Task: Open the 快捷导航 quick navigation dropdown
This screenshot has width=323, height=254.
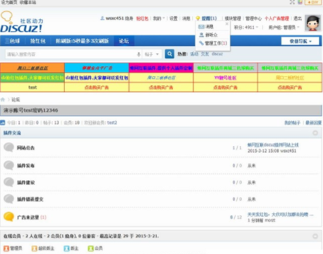Action: pyautogui.click(x=300, y=41)
